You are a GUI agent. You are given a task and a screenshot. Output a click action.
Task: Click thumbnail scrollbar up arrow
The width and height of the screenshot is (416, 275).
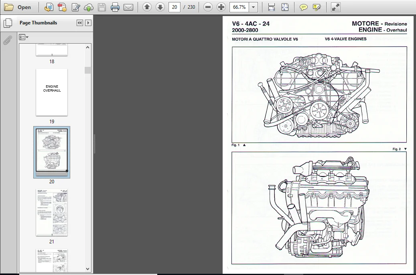click(88, 47)
